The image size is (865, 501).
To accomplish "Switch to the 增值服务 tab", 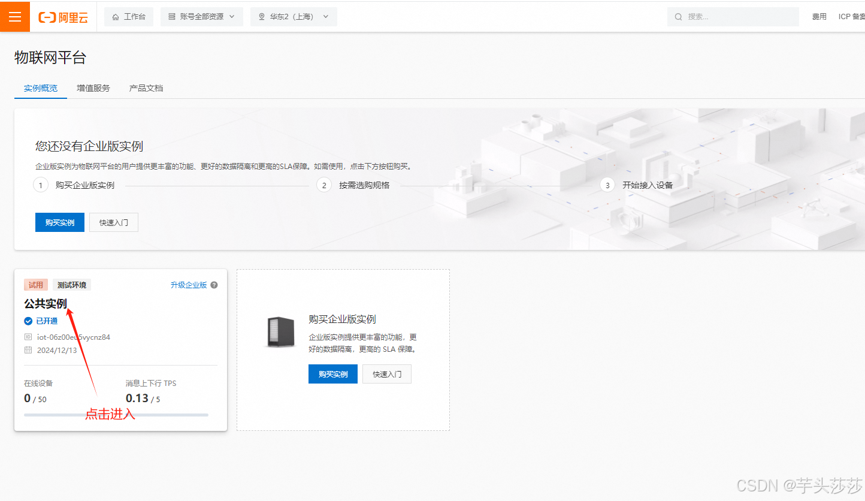I will pos(93,88).
